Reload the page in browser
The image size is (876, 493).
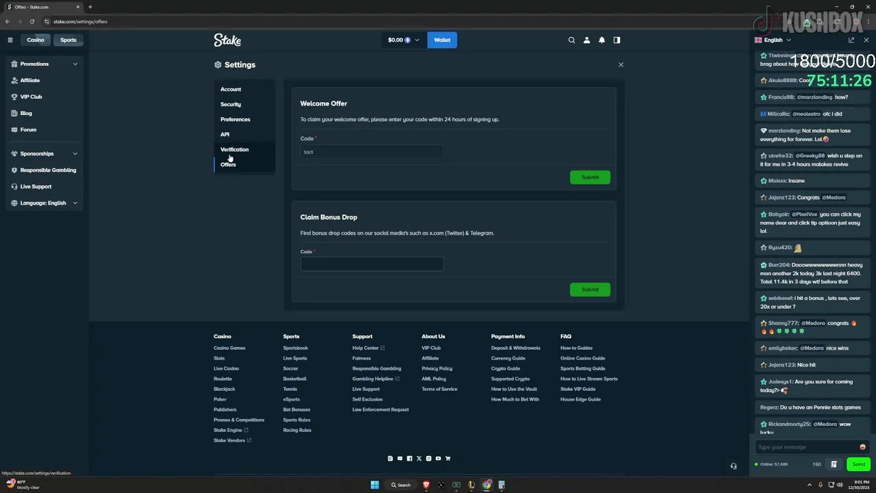(31, 21)
